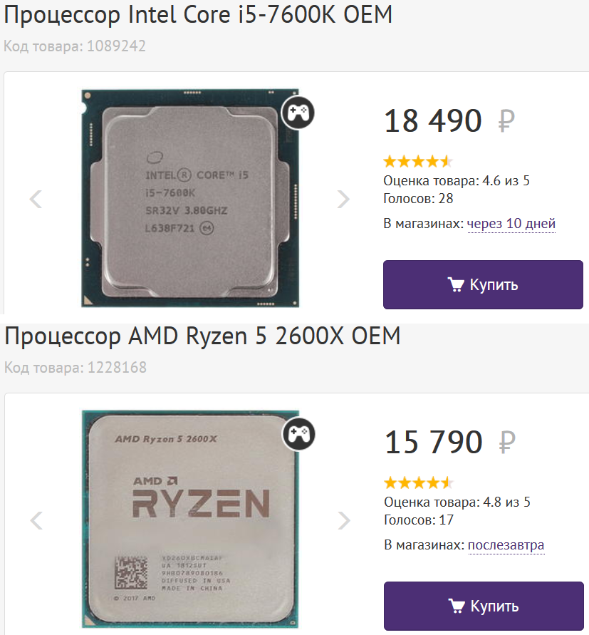Click 'Голосов: 17' votes count
The width and height of the screenshot is (589, 635).
click(418, 520)
